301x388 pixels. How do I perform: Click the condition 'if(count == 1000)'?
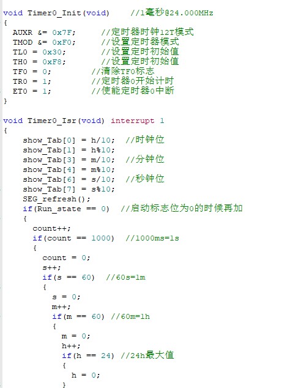(73, 238)
